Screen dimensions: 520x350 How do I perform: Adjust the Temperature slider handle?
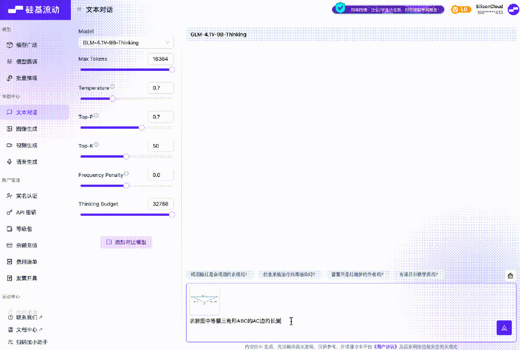112,98
